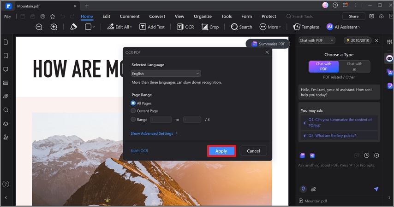This screenshot has width=394, height=207.
Task: Select the rectangle shape tool icon
Action: tap(88, 27)
